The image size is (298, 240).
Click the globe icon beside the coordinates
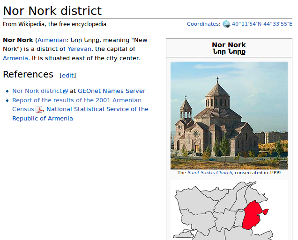click(x=226, y=24)
